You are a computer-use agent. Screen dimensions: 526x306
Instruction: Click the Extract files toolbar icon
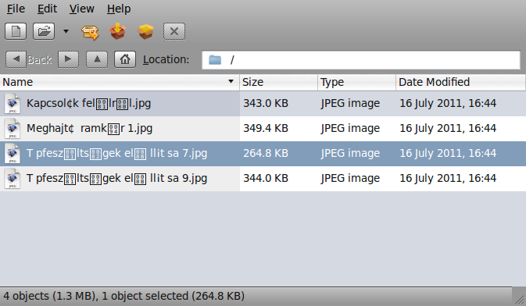coord(90,32)
